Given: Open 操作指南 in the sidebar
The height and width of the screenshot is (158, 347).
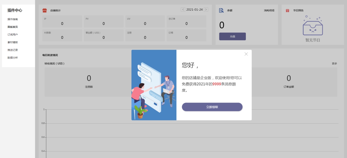Looking at the screenshot, I should (13, 19).
